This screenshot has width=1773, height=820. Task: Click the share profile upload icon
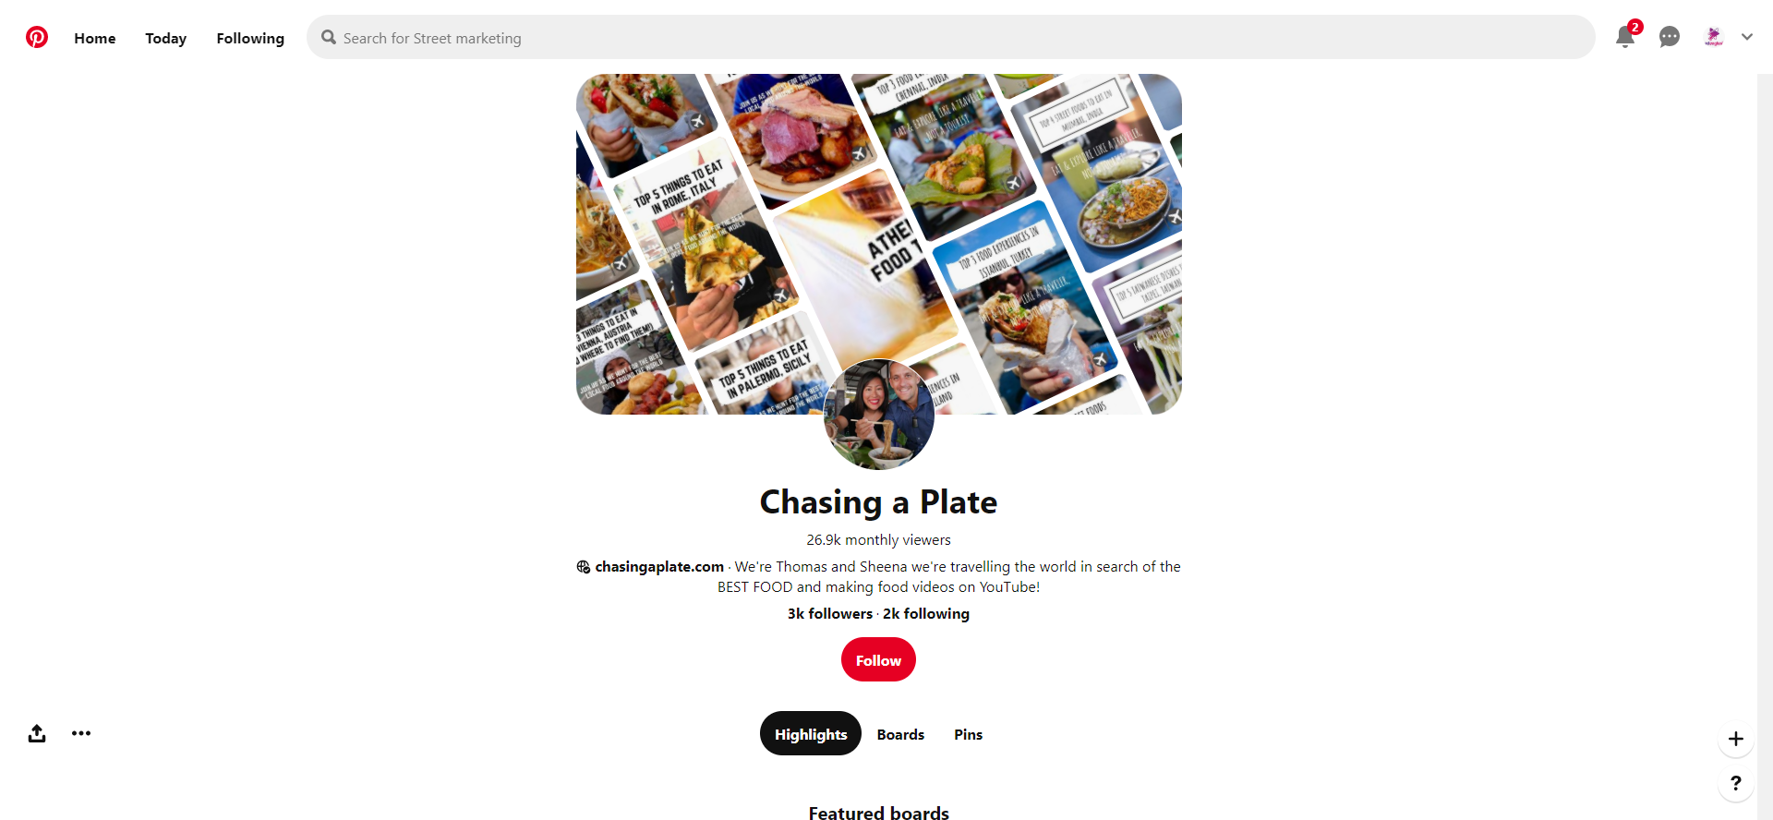click(x=37, y=733)
